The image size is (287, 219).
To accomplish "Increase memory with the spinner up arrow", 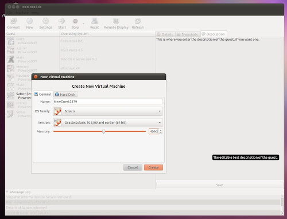I will [161, 130].
